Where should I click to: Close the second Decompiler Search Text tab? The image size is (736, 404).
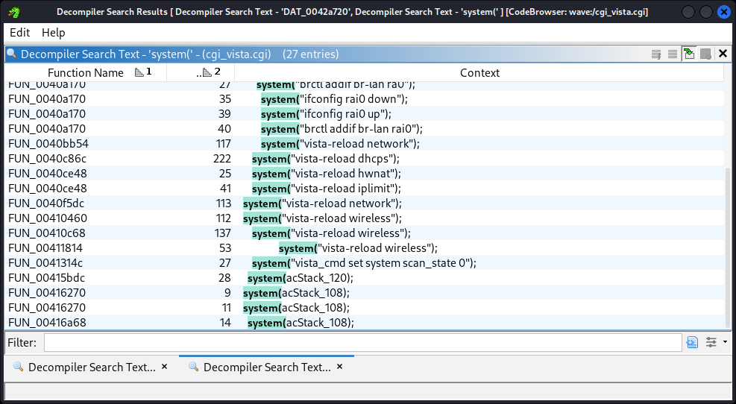(x=339, y=367)
